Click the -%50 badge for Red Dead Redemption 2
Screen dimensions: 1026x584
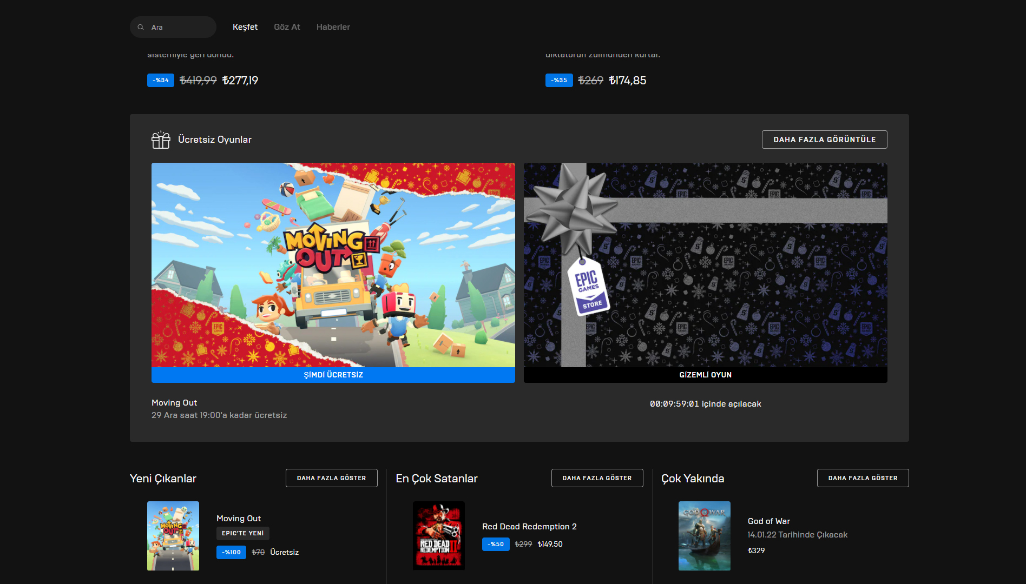[496, 544]
